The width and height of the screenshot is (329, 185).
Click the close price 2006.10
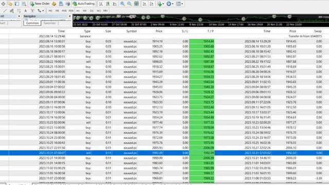click(291, 148)
